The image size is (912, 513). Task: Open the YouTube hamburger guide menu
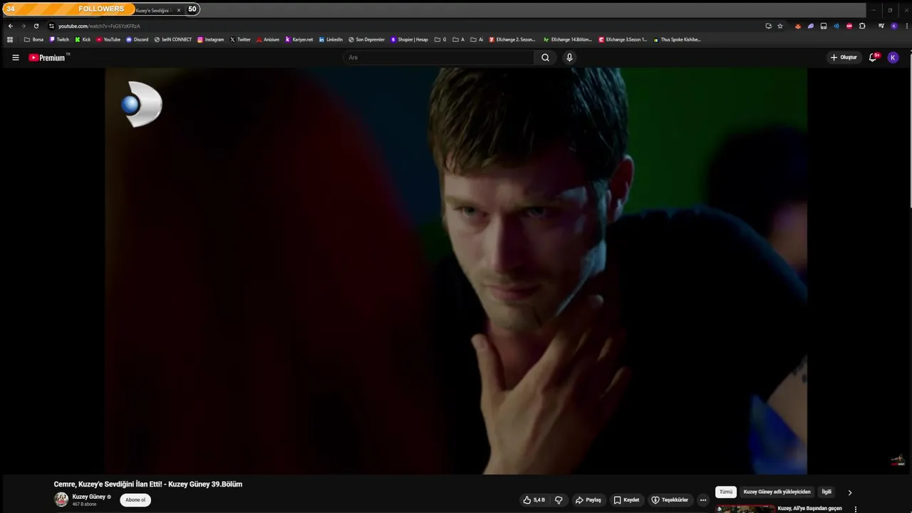tap(15, 58)
